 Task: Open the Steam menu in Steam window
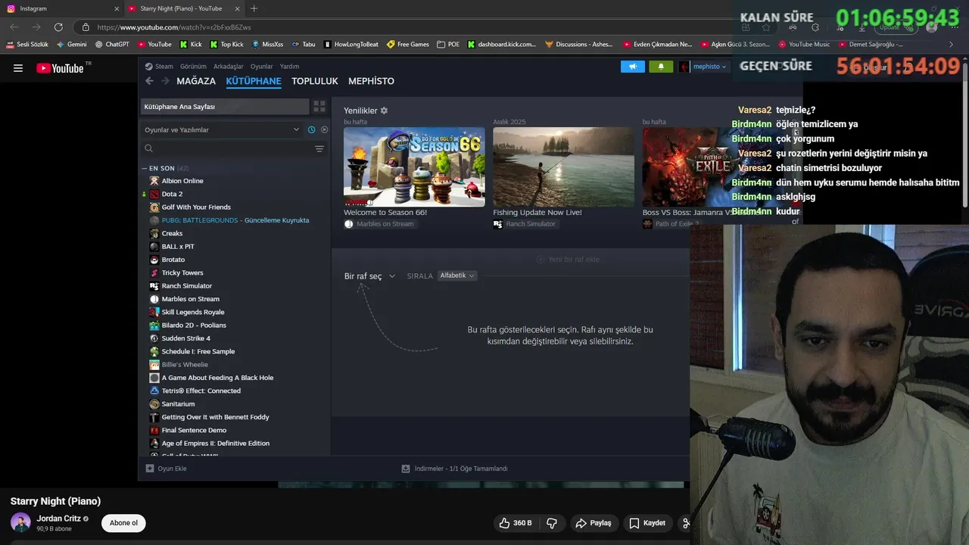click(159, 67)
